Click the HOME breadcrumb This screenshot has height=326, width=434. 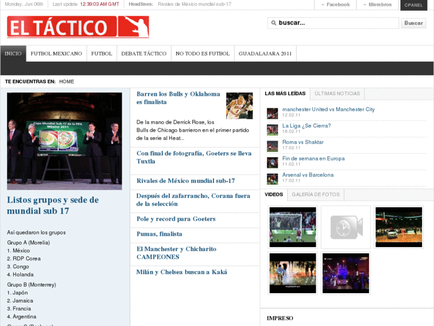pos(66,81)
